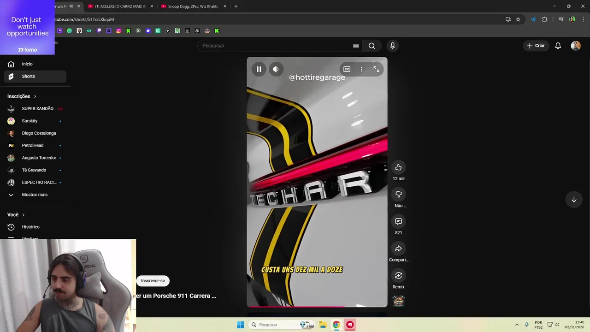Click the system tray volume icon

[557, 325]
